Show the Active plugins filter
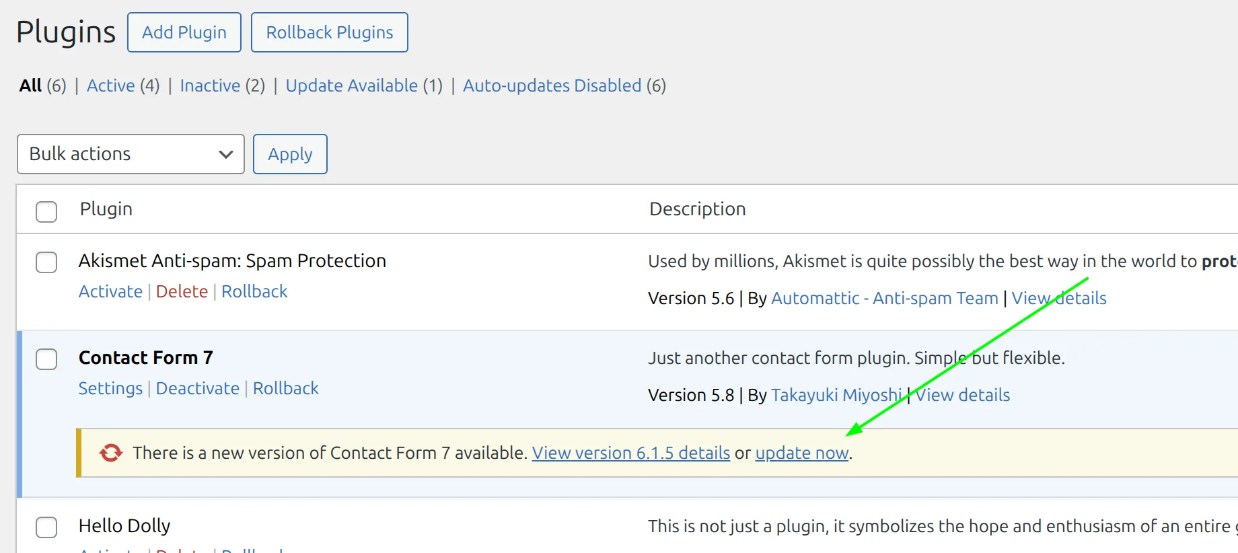1238x553 pixels. pos(111,85)
